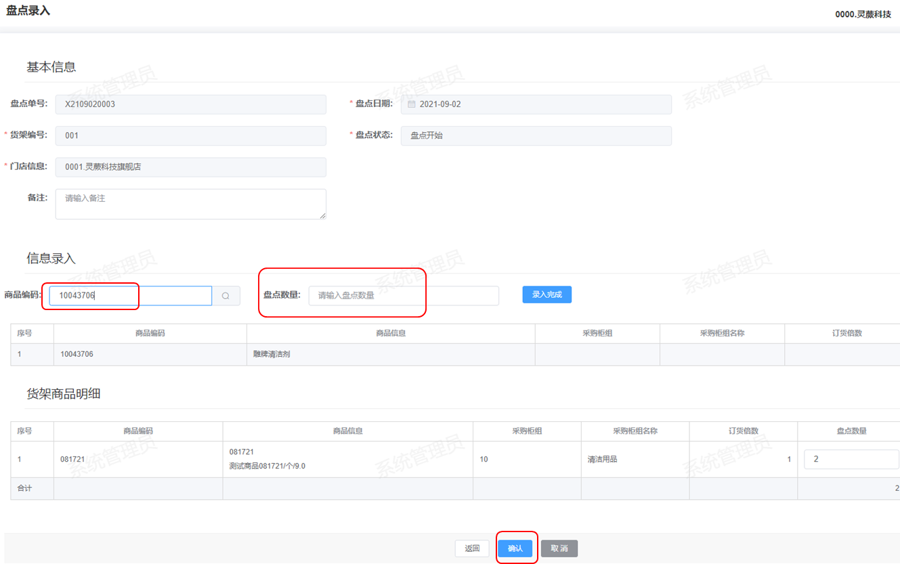
Task: Click the 基本信息 section heading
Action: point(51,67)
